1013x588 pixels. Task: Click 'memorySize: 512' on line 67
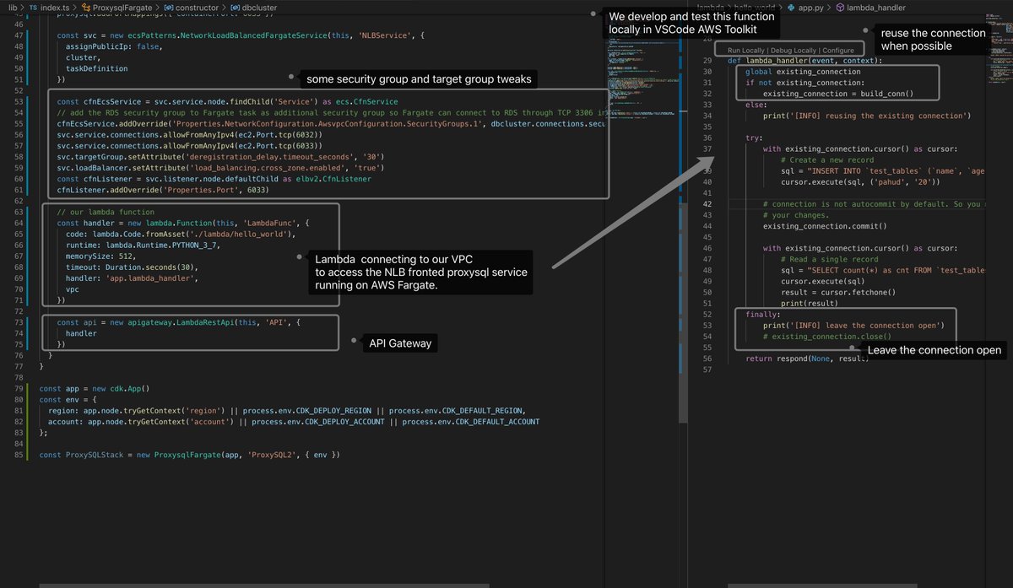click(99, 256)
